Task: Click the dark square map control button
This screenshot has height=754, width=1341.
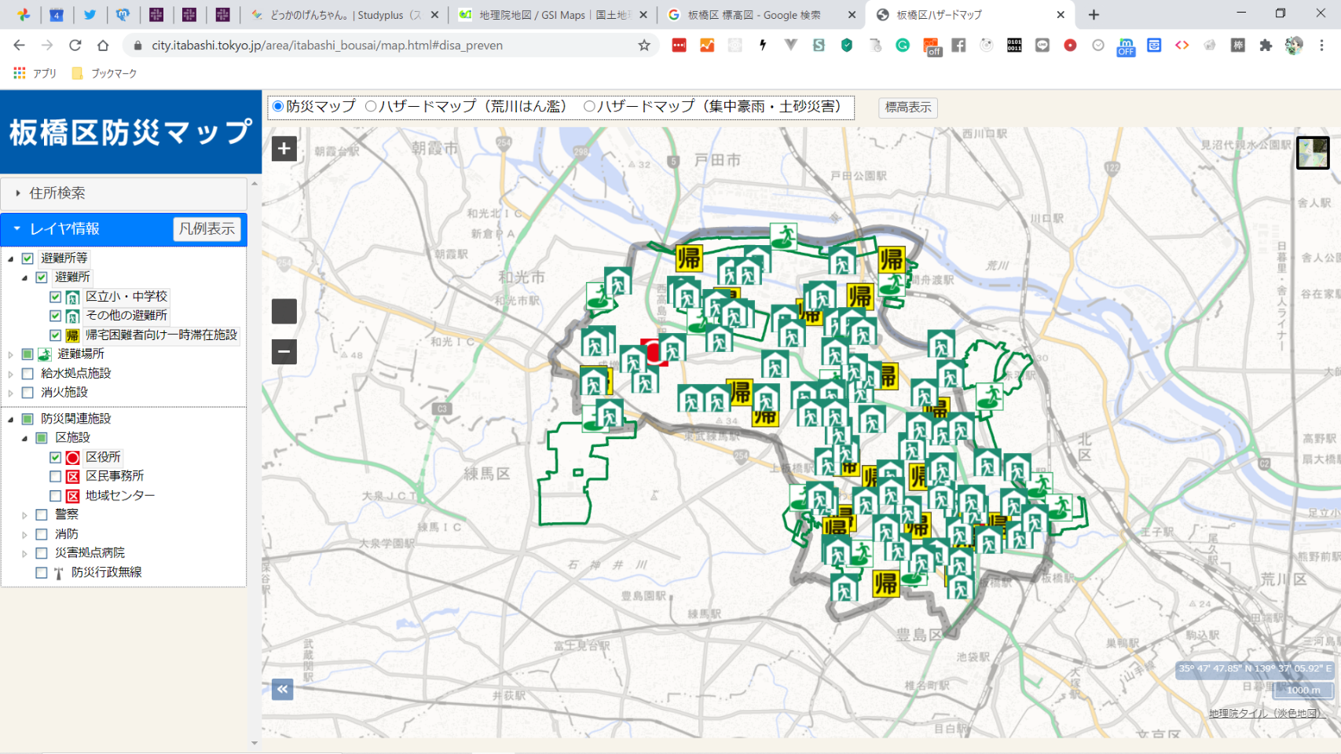Action: (x=284, y=311)
